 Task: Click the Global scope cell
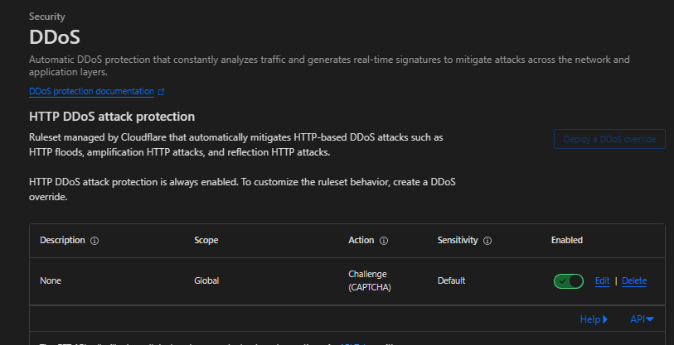[206, 281]
